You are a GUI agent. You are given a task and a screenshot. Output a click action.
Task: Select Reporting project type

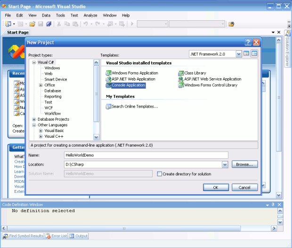coord(53,97)
